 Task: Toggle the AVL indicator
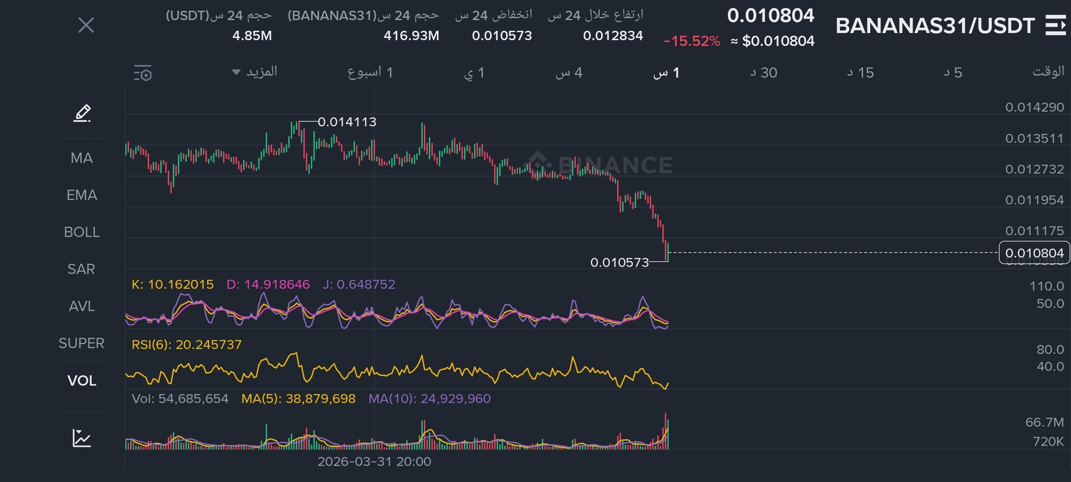tap(82, 306)
